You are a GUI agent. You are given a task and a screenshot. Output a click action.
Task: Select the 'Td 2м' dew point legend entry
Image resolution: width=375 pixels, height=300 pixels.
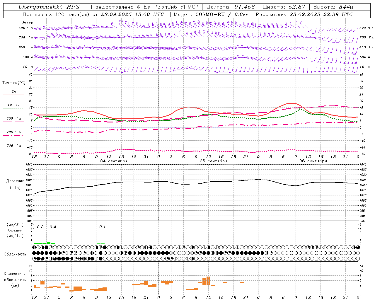(14, 105)
